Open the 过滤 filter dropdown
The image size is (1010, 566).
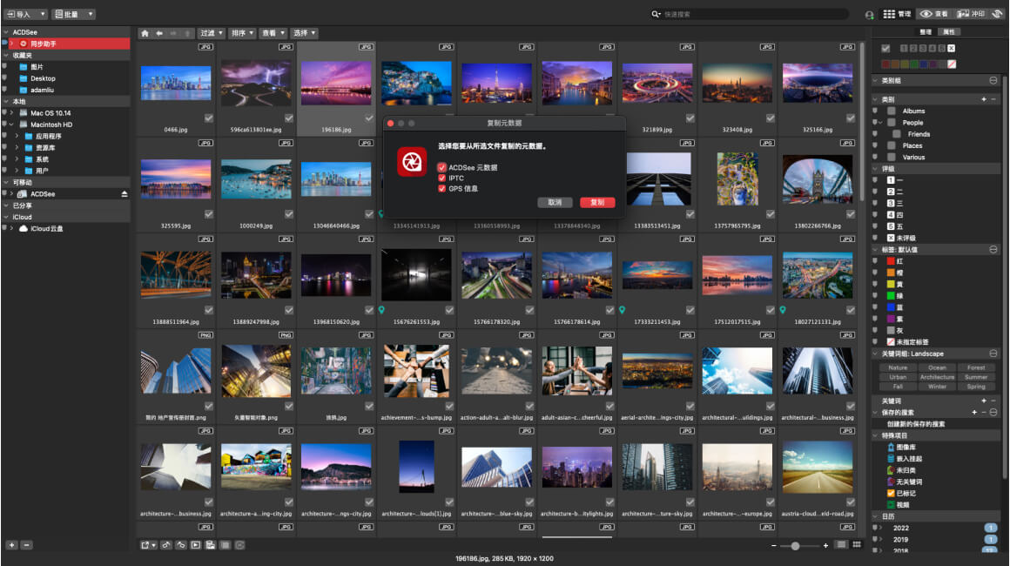211,33
